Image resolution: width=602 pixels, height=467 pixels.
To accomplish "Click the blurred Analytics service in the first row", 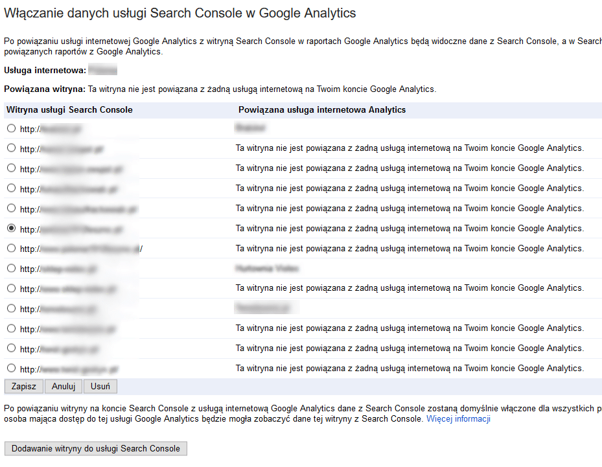I will coord(250,128).
